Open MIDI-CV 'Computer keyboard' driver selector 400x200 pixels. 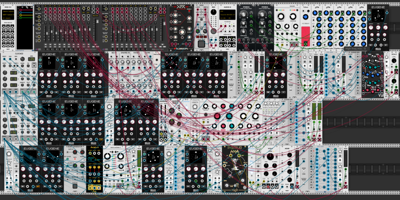[x=8, y=11]
